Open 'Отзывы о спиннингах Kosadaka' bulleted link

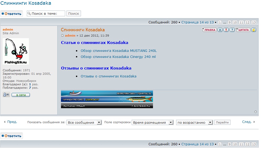109,76
